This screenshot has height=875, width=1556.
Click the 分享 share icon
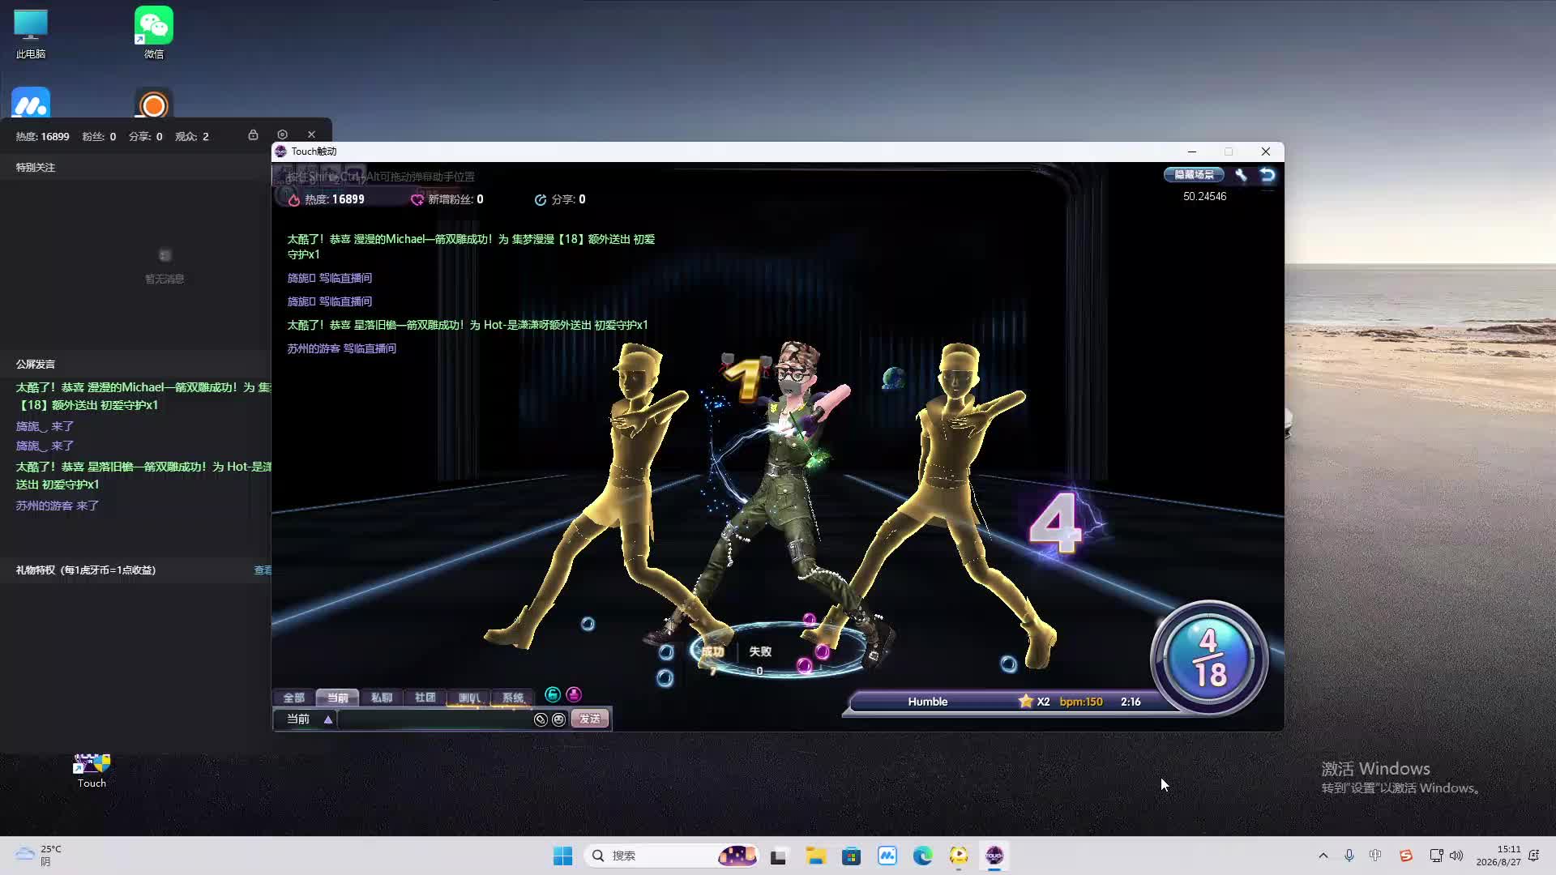point(541,199)
